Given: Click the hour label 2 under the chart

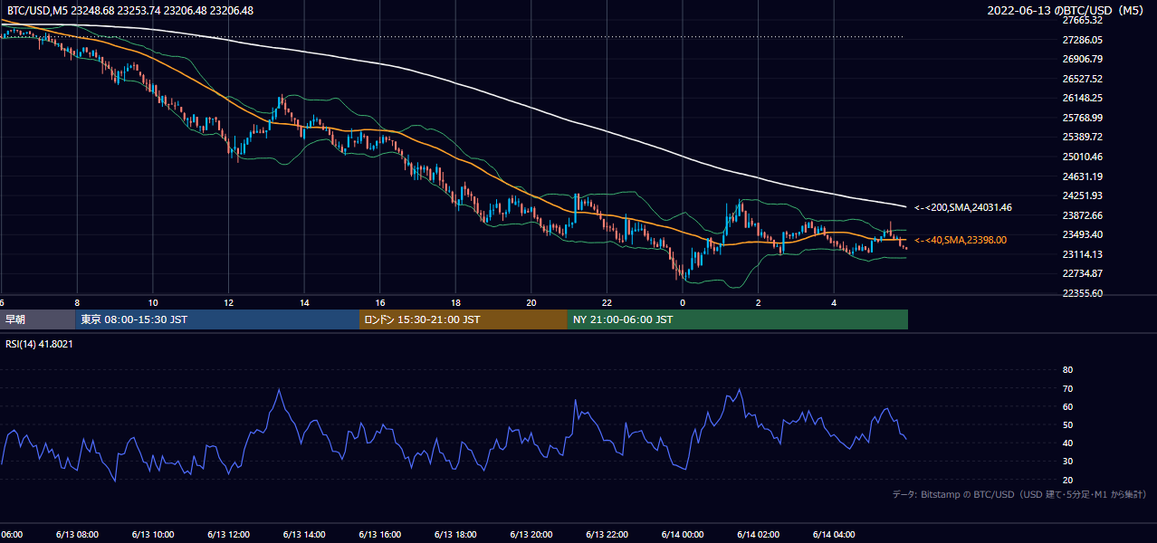Looking at the screenshot, I should [759, 302].
